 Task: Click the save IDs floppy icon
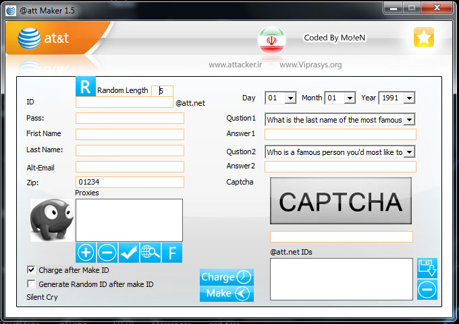point(427,268)
